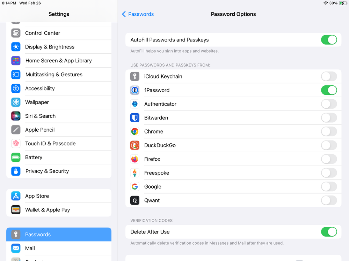349x261 pixels.
Task: Tap the 1Password app icon
Action: [135, 90]
